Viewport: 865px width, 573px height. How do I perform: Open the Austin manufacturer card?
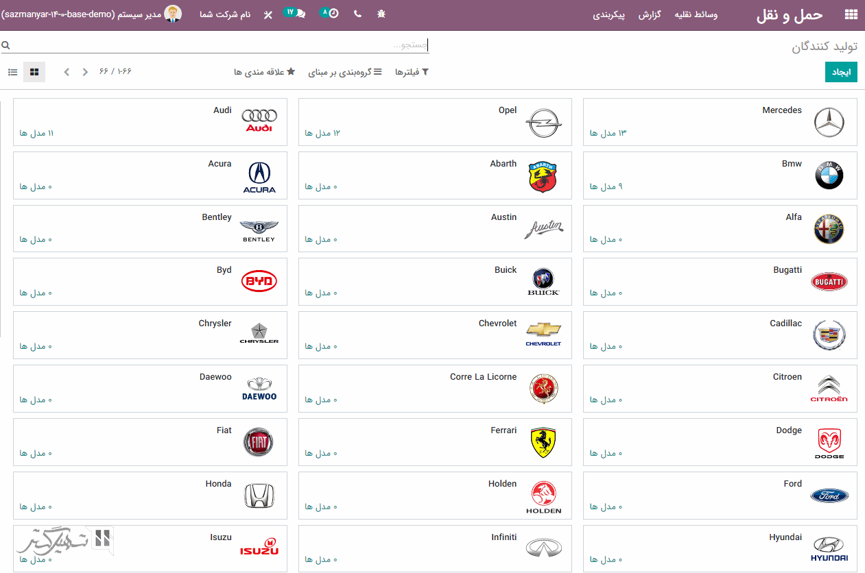tap(435, 229)
